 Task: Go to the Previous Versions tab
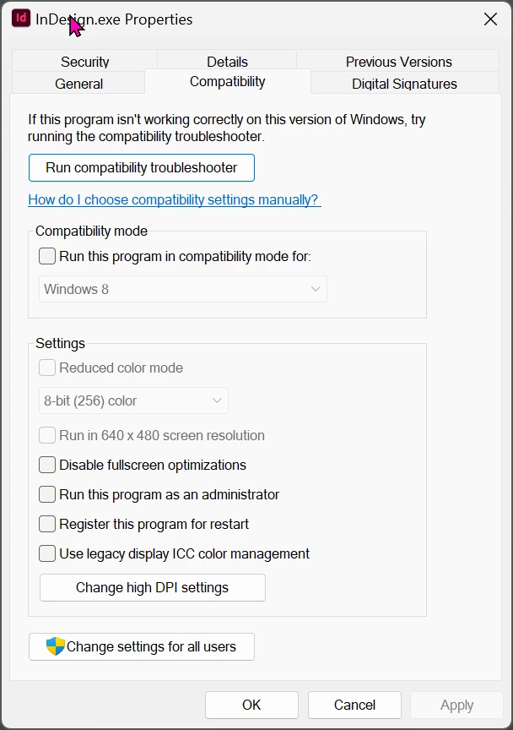398,61
